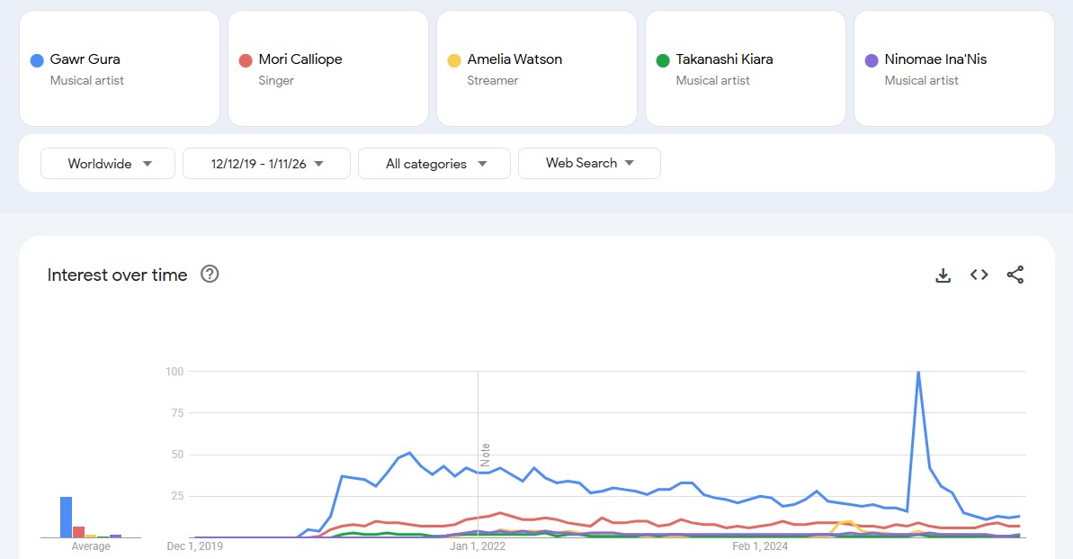Click the Takanashi Kiara term card

(746, 68)
